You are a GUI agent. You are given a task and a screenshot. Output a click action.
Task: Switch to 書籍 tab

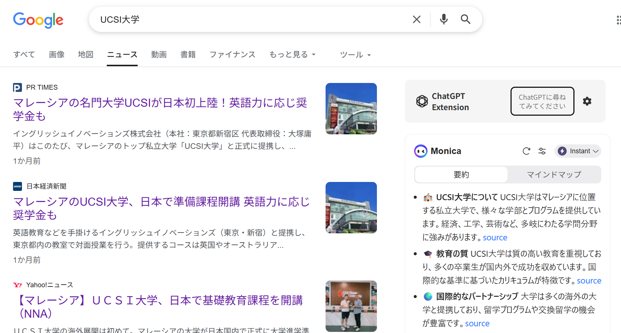pyautogui.click(x=188, y=55)
